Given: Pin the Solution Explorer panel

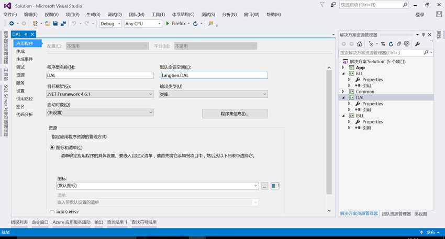Looking at the screenshot, I should (424, 35).
